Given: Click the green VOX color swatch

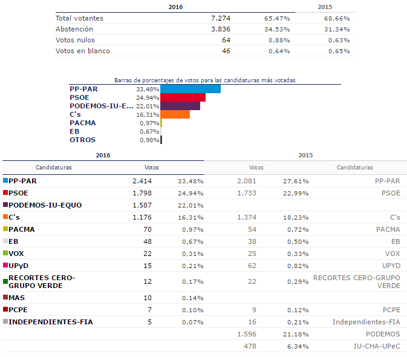Looking at the screenshot, I should (x=5, y=253).
